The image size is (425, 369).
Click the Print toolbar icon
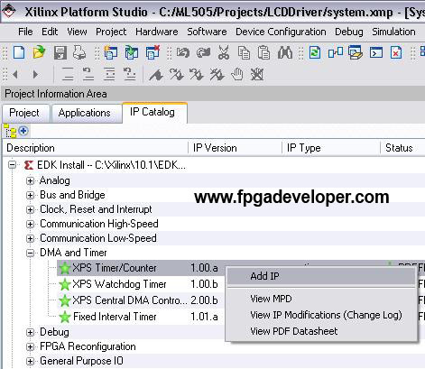click(79, 52)
